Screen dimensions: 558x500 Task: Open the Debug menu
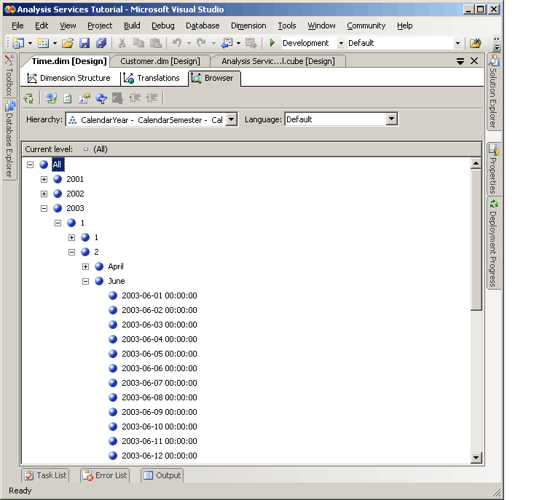[163, 25]
